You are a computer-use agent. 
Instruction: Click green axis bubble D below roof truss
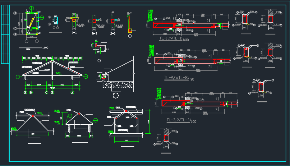coord(31,92)
